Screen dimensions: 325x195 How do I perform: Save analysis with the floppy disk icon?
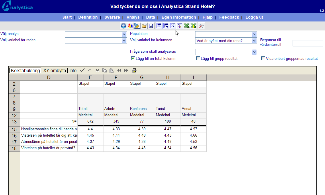pos(151,26)
